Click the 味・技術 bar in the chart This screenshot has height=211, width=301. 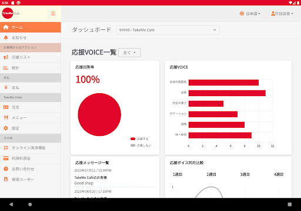click(220, 135)
